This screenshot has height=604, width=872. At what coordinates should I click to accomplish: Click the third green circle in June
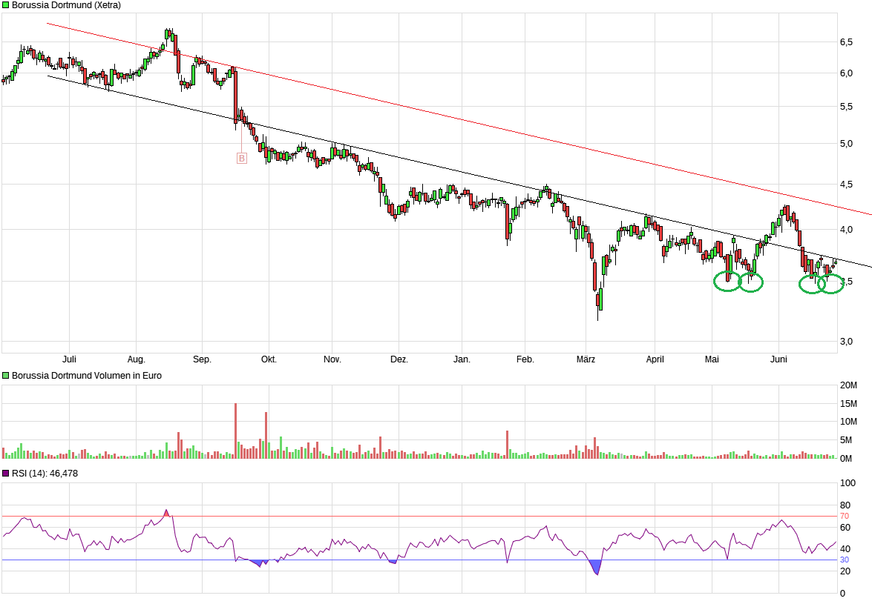point(812,284)
